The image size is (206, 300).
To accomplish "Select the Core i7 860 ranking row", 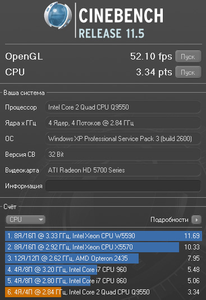I will (103, 281).
